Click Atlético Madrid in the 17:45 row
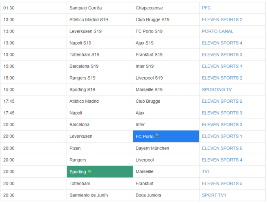Image resolution: width=267 pixels, height=203 pixels. tap(100, 101)
